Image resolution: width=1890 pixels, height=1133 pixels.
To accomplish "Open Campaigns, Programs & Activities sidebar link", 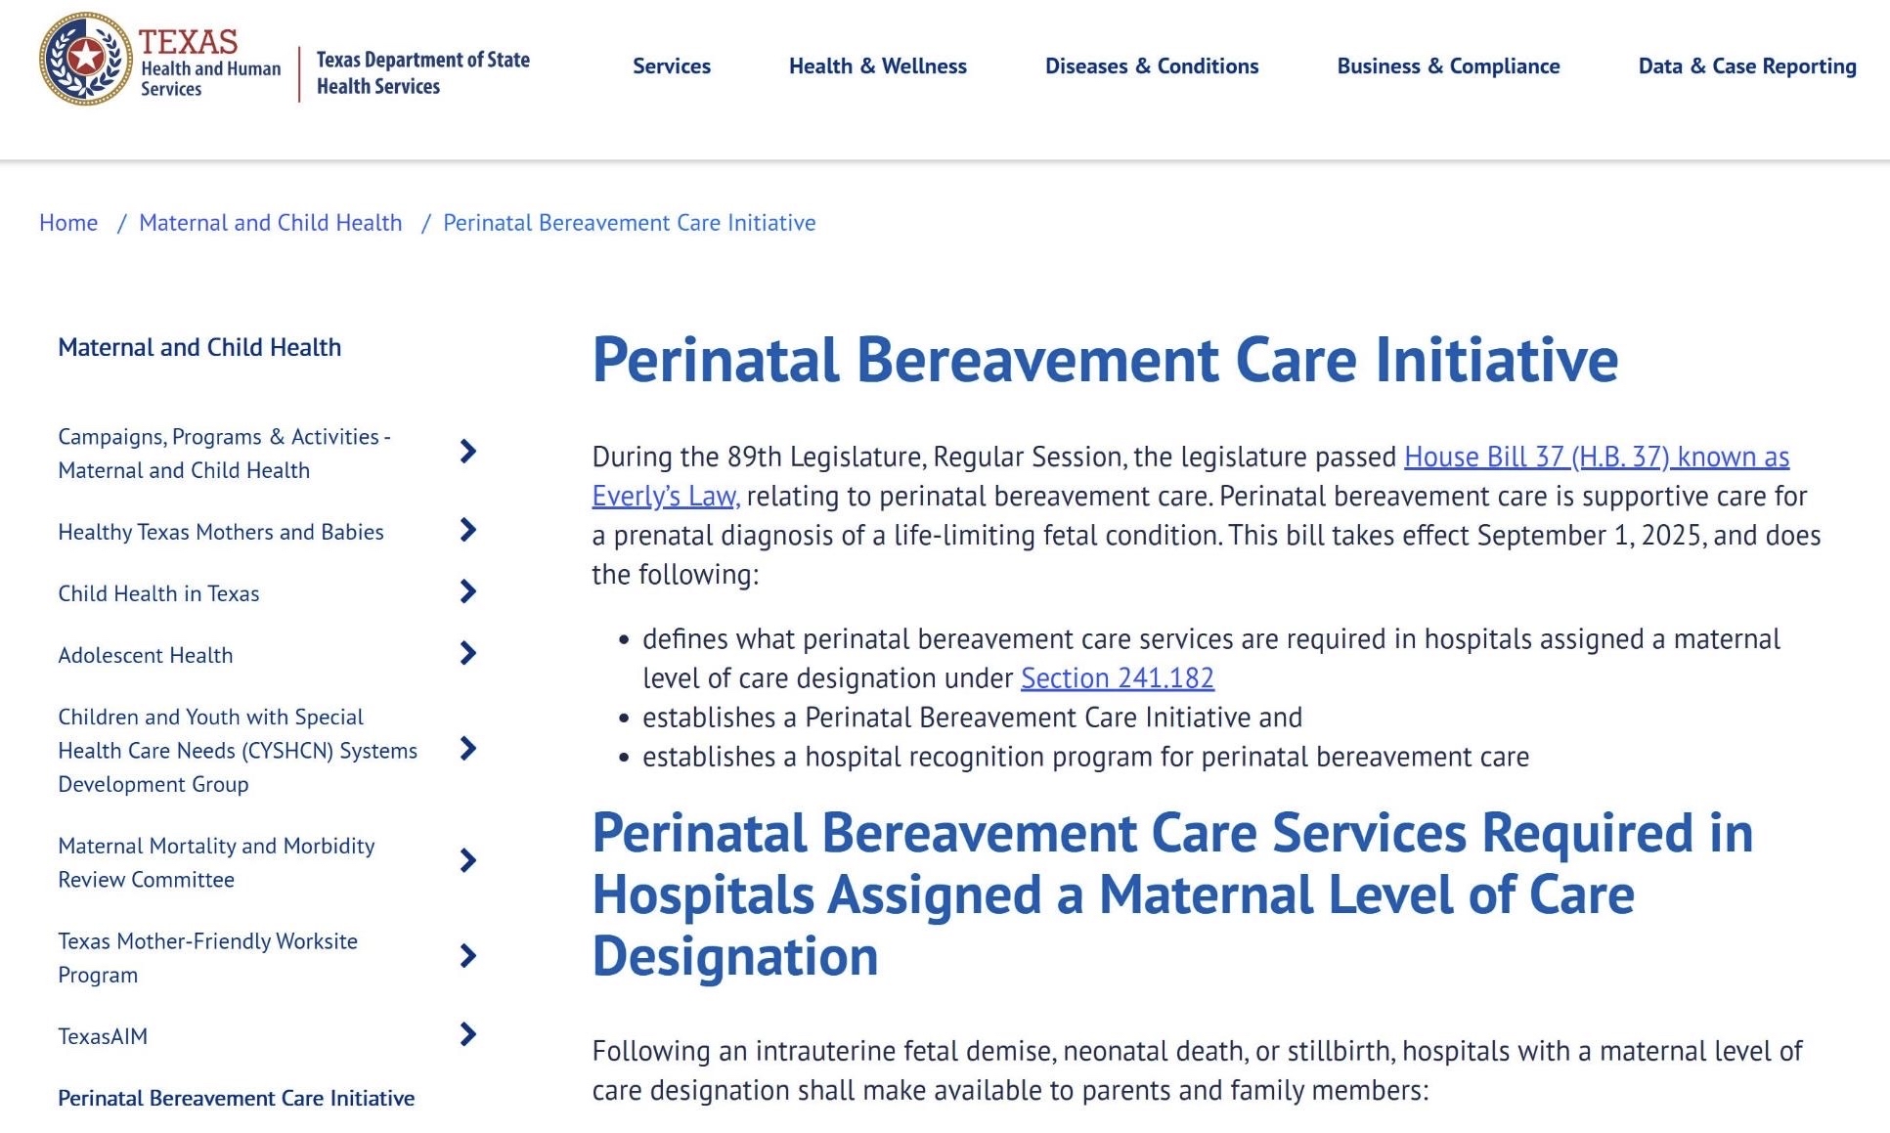I will (x=224, y=454).
